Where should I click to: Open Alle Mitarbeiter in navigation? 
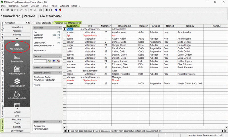click(17, 46)
